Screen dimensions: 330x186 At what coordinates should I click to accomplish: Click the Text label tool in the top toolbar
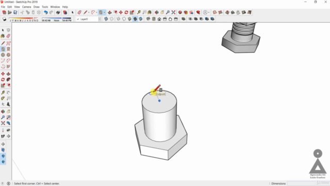144,12
